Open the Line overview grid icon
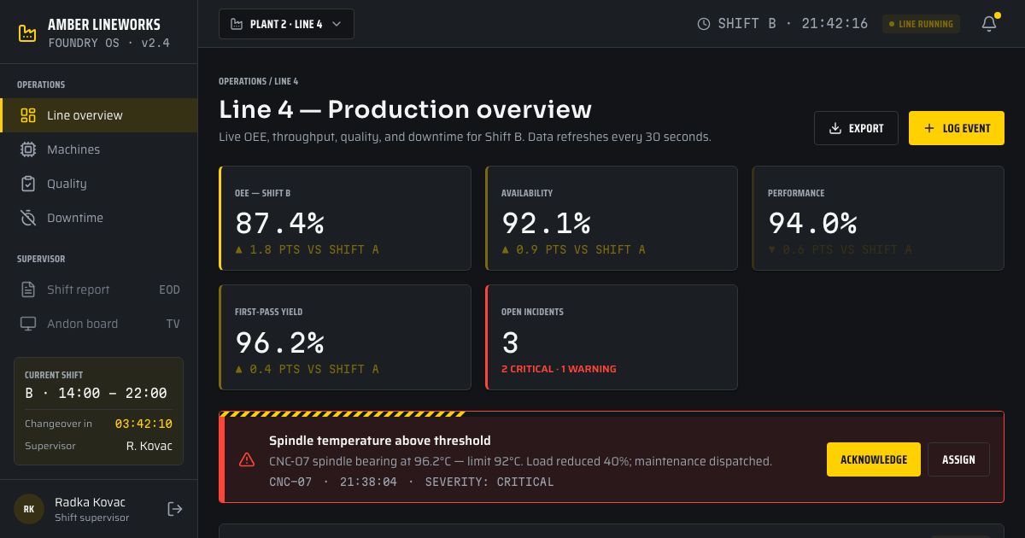 pos(28,115)
